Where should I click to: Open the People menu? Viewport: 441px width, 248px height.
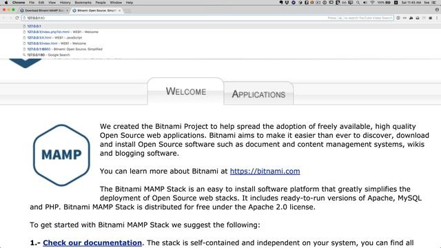(101, 2)
